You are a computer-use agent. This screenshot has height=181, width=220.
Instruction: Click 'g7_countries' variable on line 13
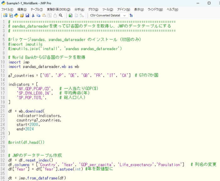pos(21,76)
